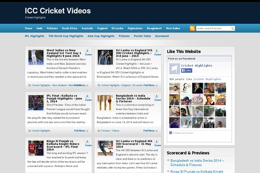The width and height of the screenshot is (260, 173).
Task: Click Bangladesh vs India wickets thumbnail
Action: coord(105,103)
